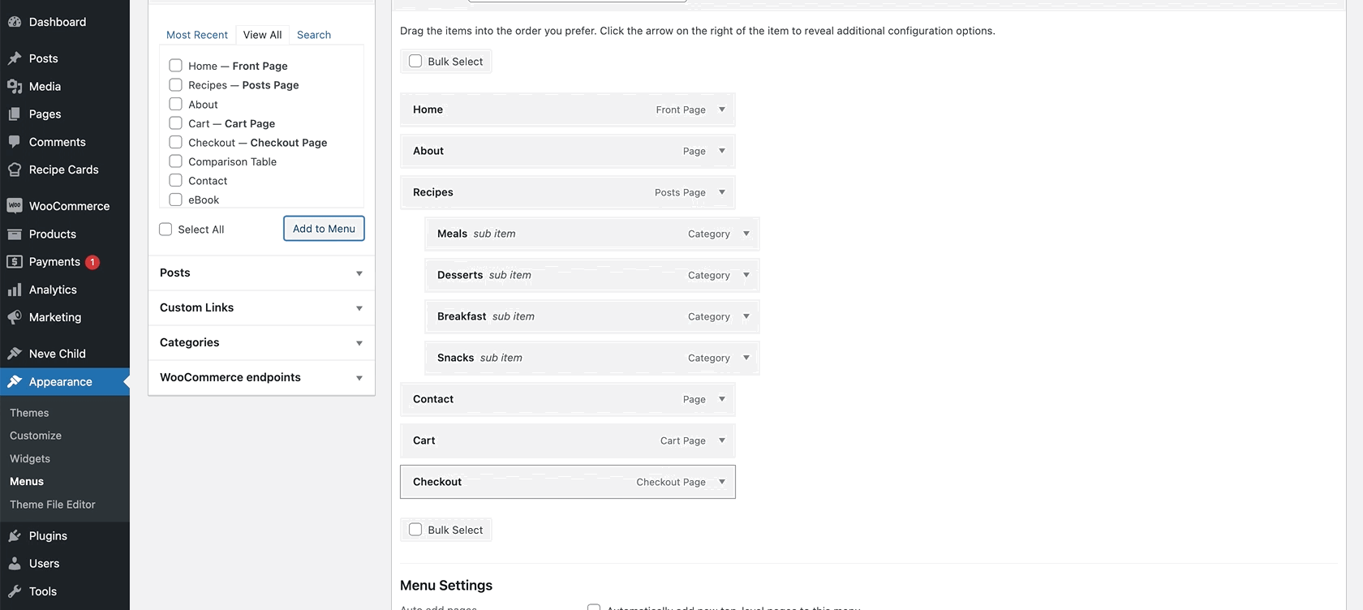Click the Dashboard gauge icon
The width and height of the screenshot is (1363, 610).
pos(15,22)
